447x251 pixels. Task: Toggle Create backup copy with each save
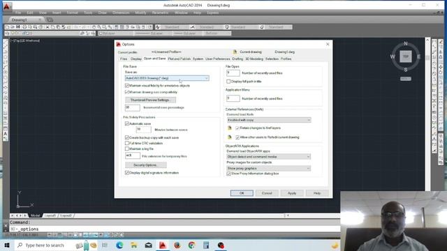(127, 138)
